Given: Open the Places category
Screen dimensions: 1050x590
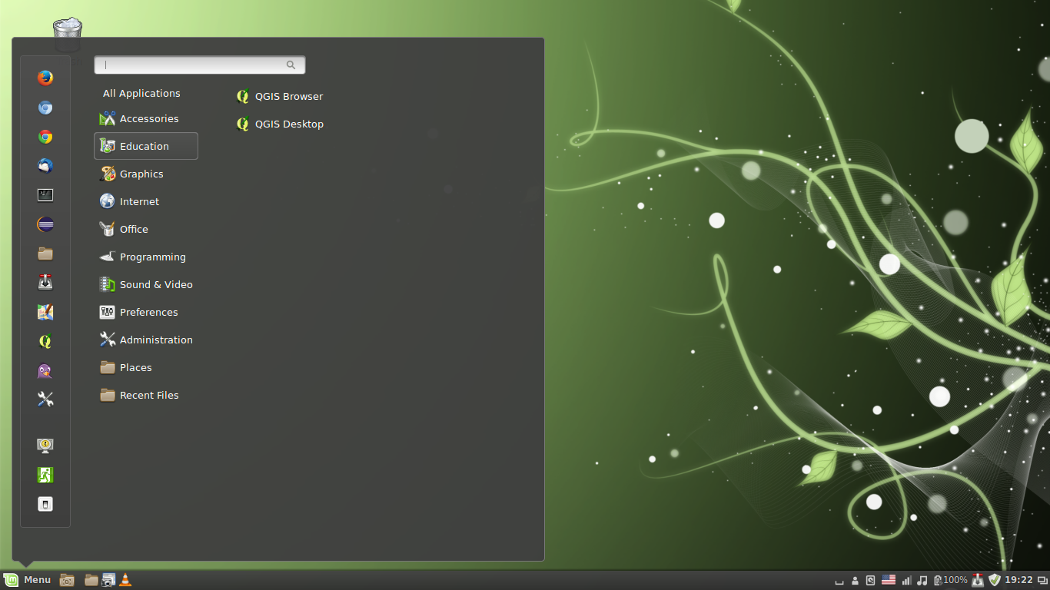Looking at the screenshot, I should pyautogui.click(x=146, y=367).
